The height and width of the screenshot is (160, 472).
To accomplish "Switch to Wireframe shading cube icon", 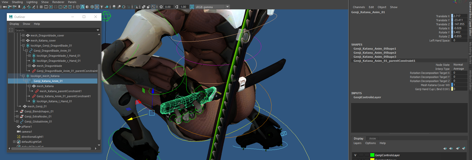I will (78, 7).
